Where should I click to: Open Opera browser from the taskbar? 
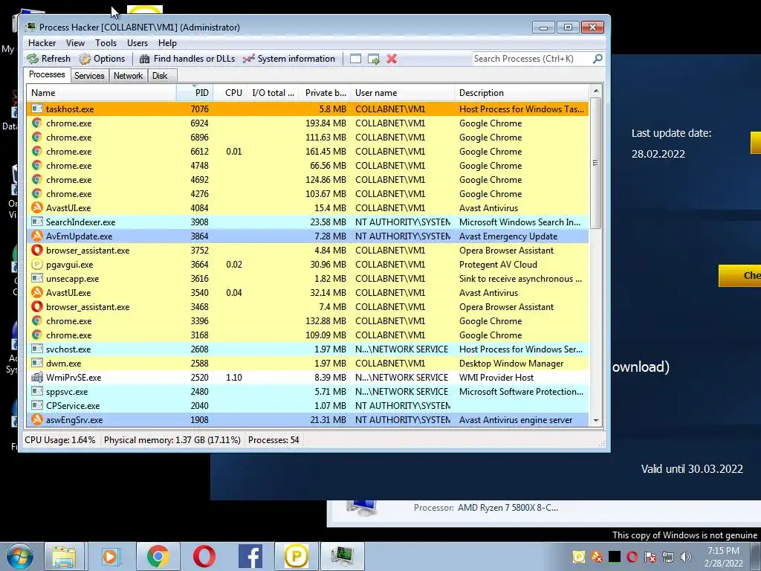pyautogui.click(x=204, y=556)
